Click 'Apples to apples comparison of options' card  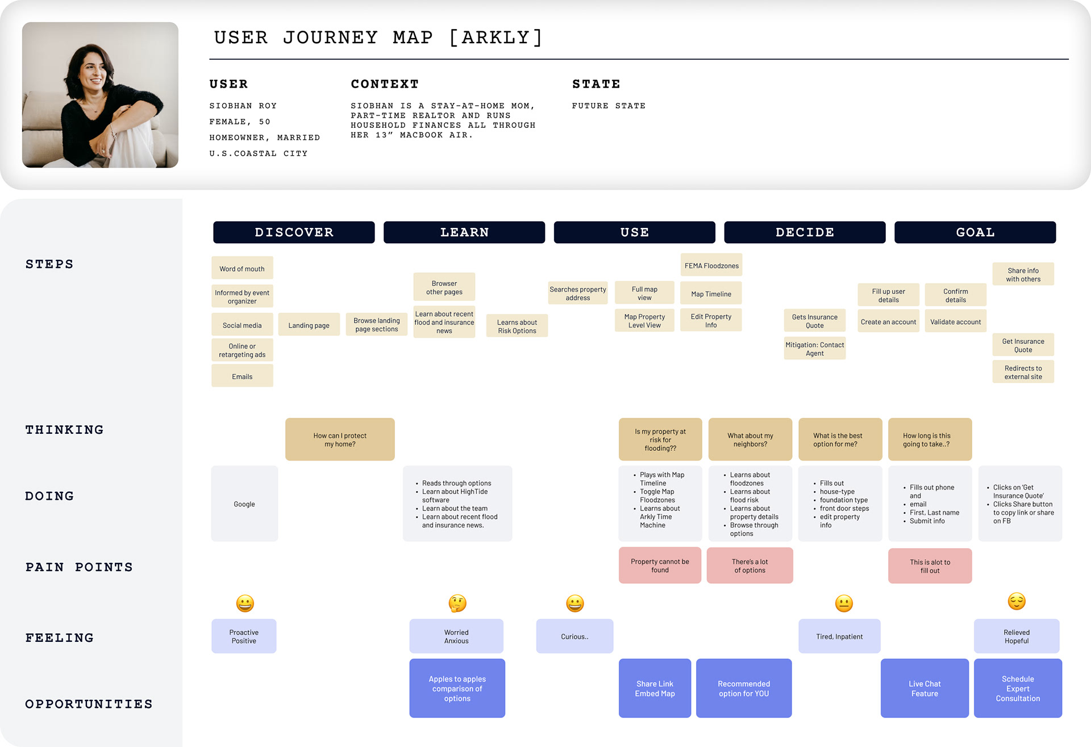(x=457, y=688)
